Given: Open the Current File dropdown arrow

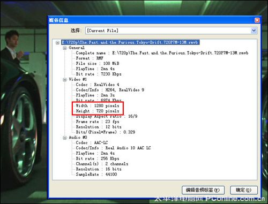Looking at the screenshot, I should point(254,31).
